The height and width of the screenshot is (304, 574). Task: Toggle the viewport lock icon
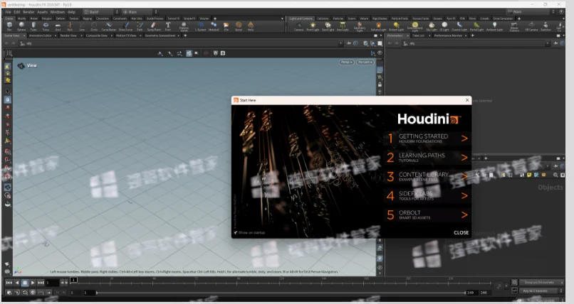click(x=380, y=85)
